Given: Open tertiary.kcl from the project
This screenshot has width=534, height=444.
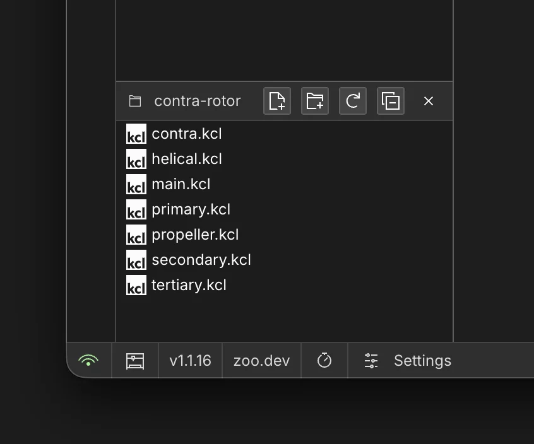Looking at the screenshot, I should (x=189, y=285).
